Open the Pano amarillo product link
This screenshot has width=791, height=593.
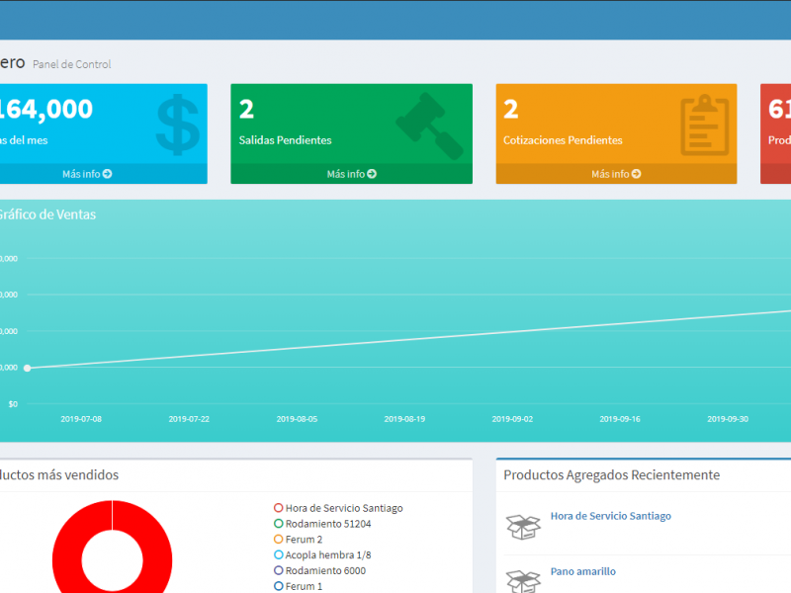click(x=582, y=571)
